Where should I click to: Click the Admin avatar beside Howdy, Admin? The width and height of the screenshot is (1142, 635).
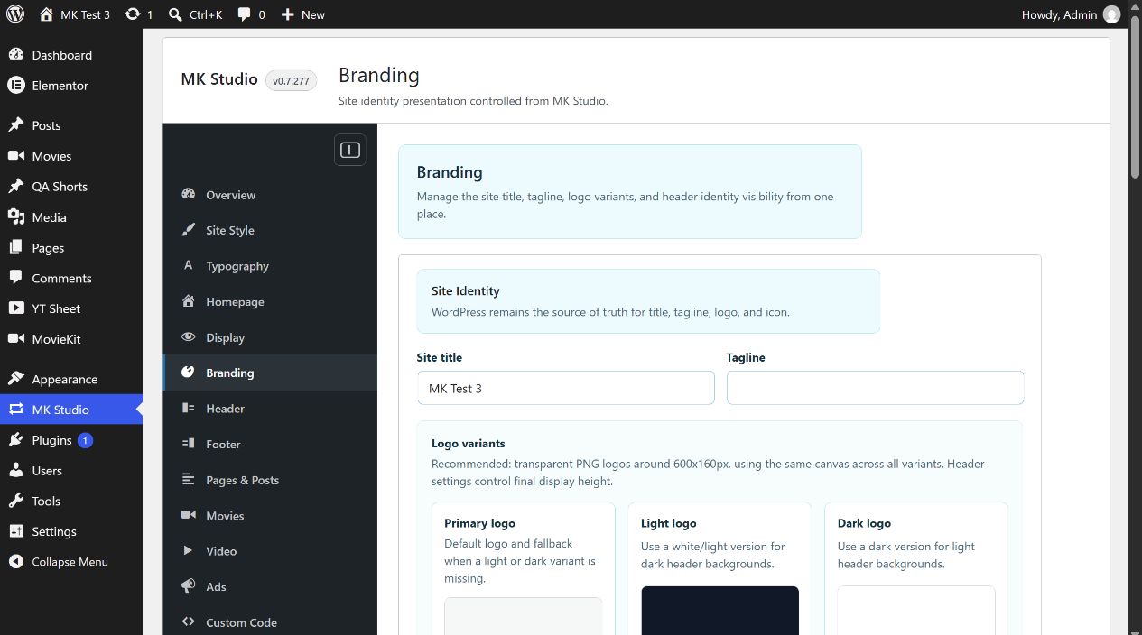click(x=1111, y=14)
